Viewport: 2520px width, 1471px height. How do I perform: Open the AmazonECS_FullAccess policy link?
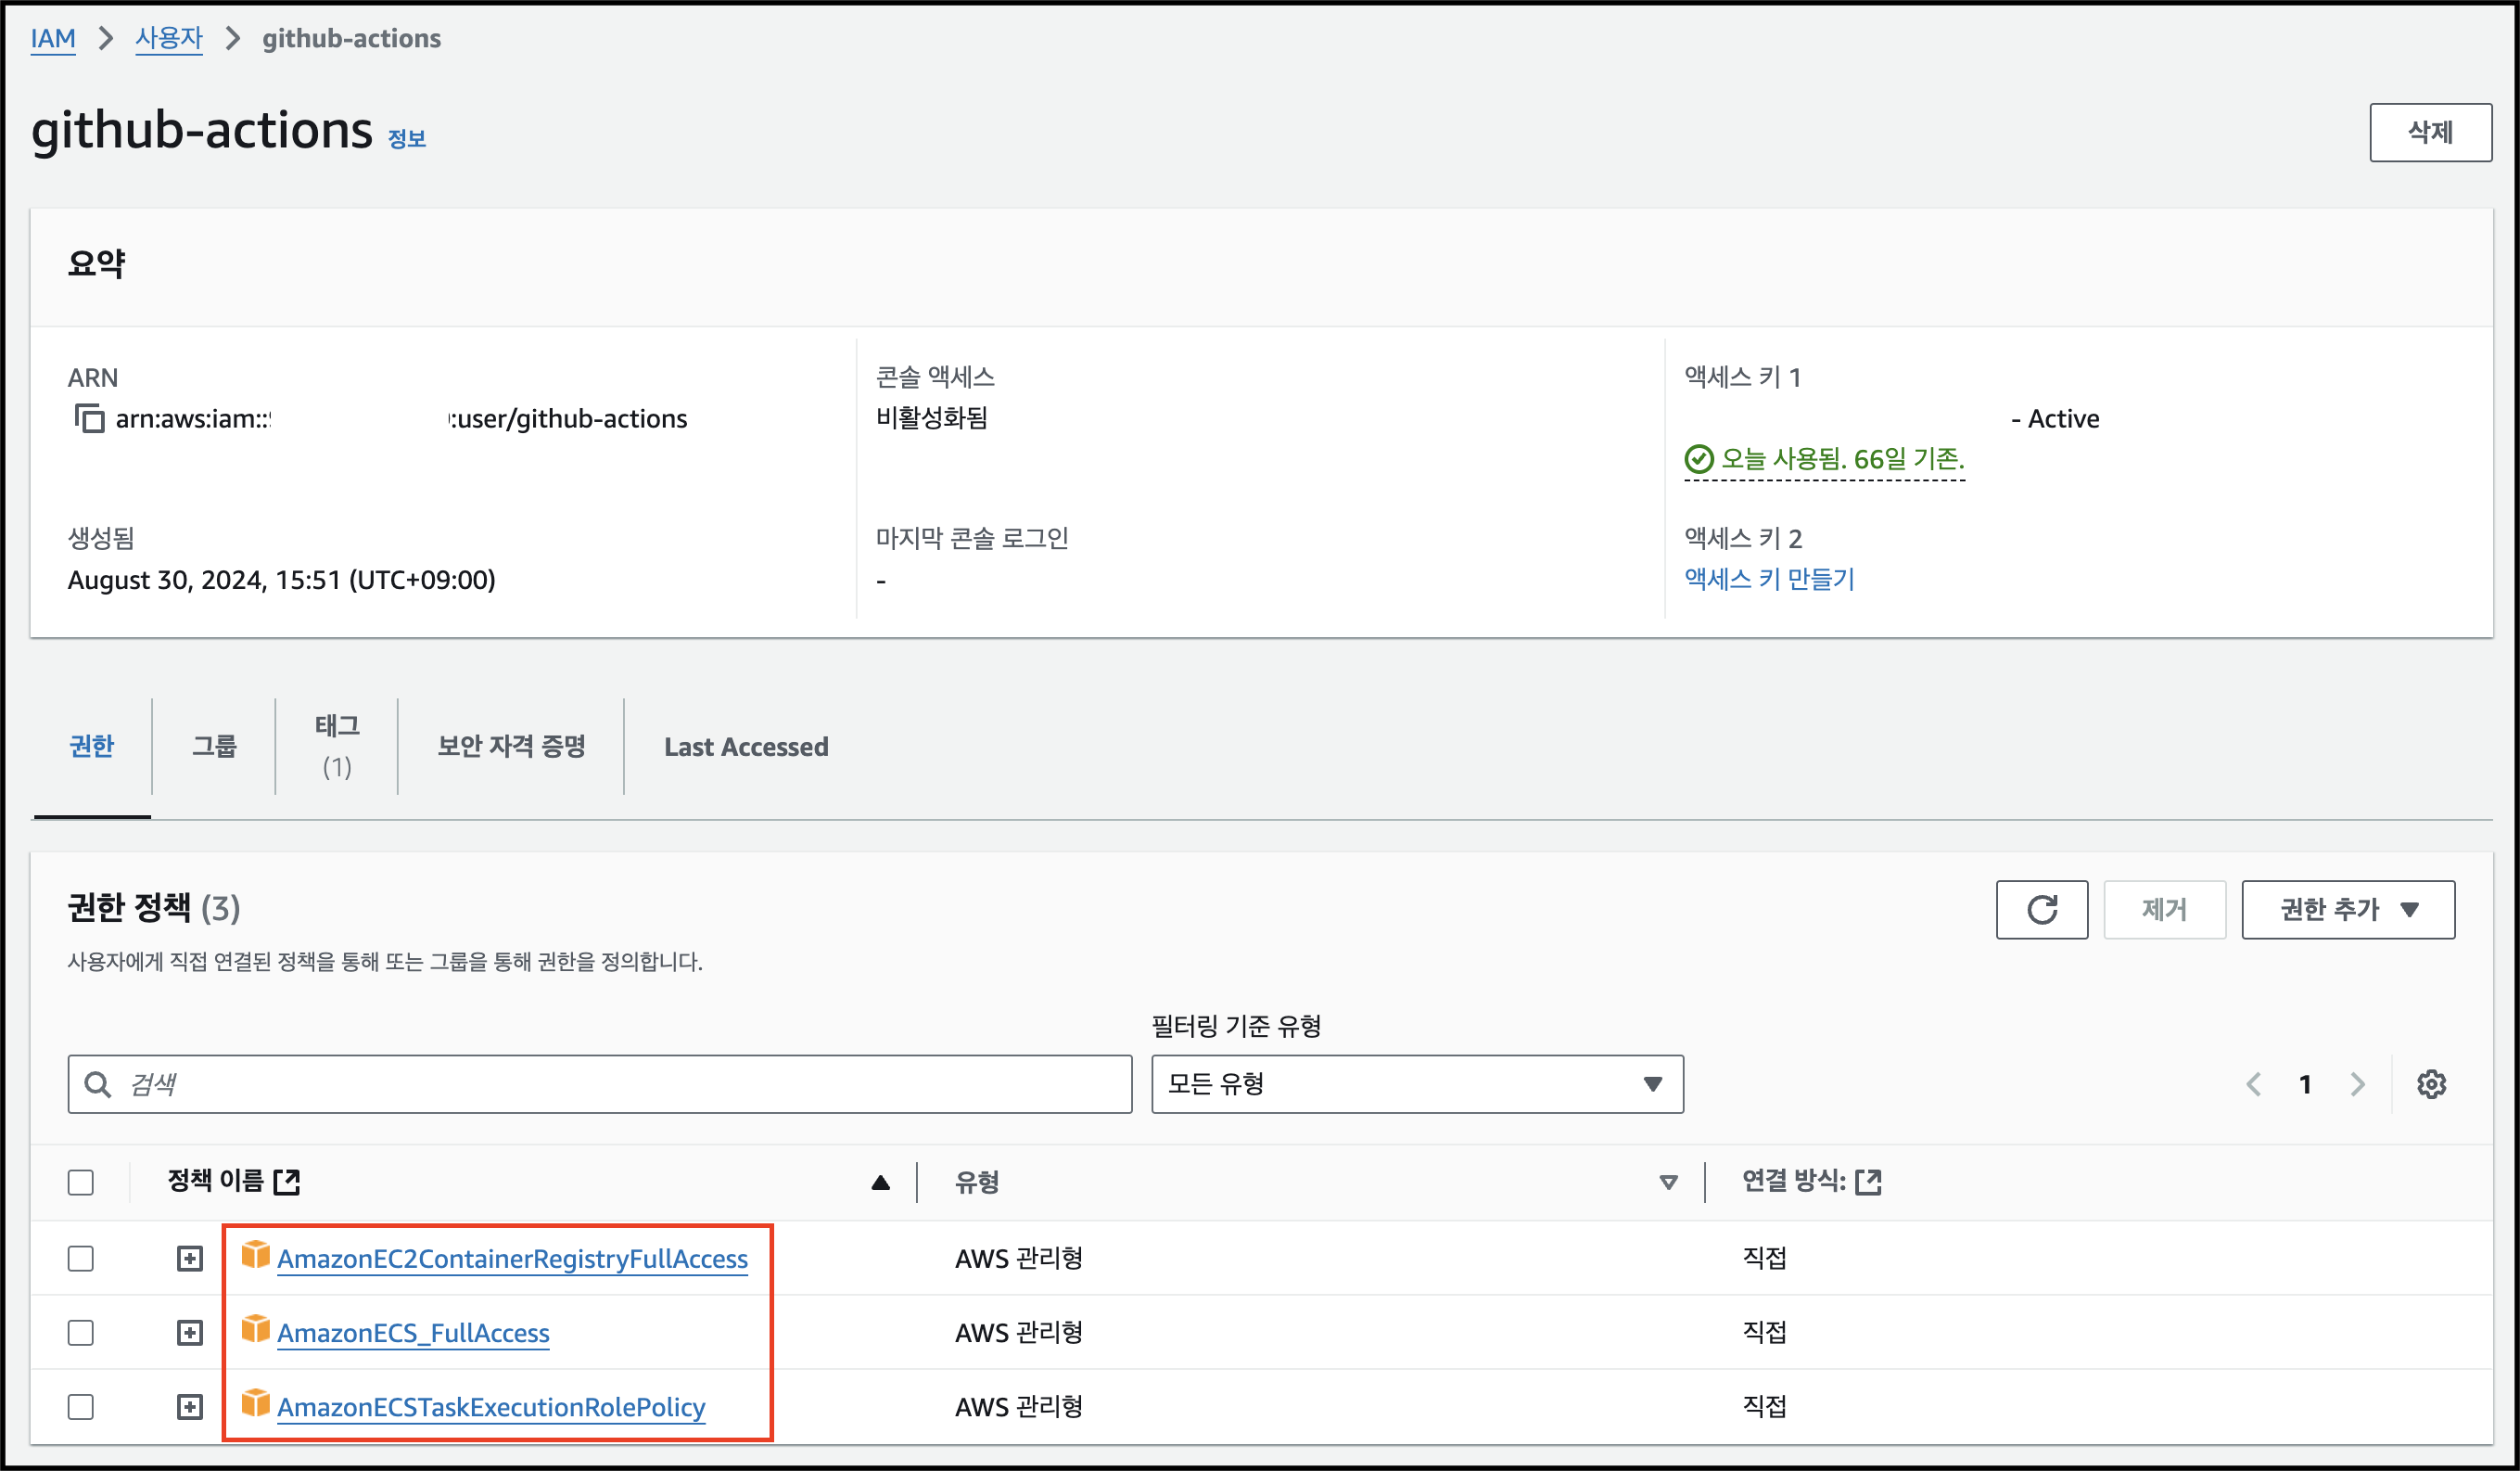[413, 1333]
